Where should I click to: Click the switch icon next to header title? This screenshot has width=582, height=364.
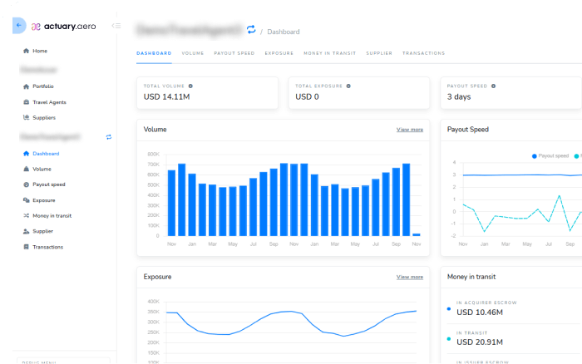pyautogui.click(x=251, y=29)
